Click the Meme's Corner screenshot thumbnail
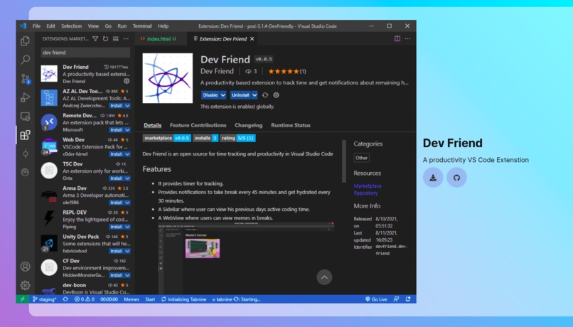Viewport: 573px width, 327px height. point(203,248)
